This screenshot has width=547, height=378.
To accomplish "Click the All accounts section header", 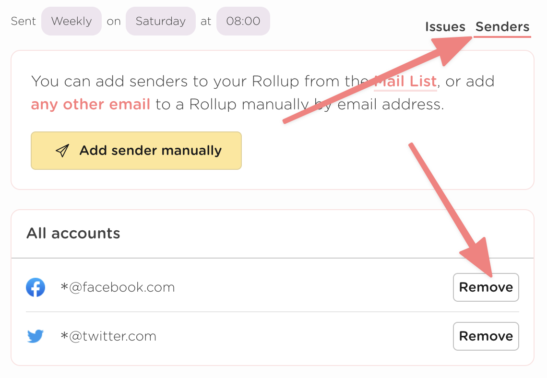I will [x=73, y=234].
